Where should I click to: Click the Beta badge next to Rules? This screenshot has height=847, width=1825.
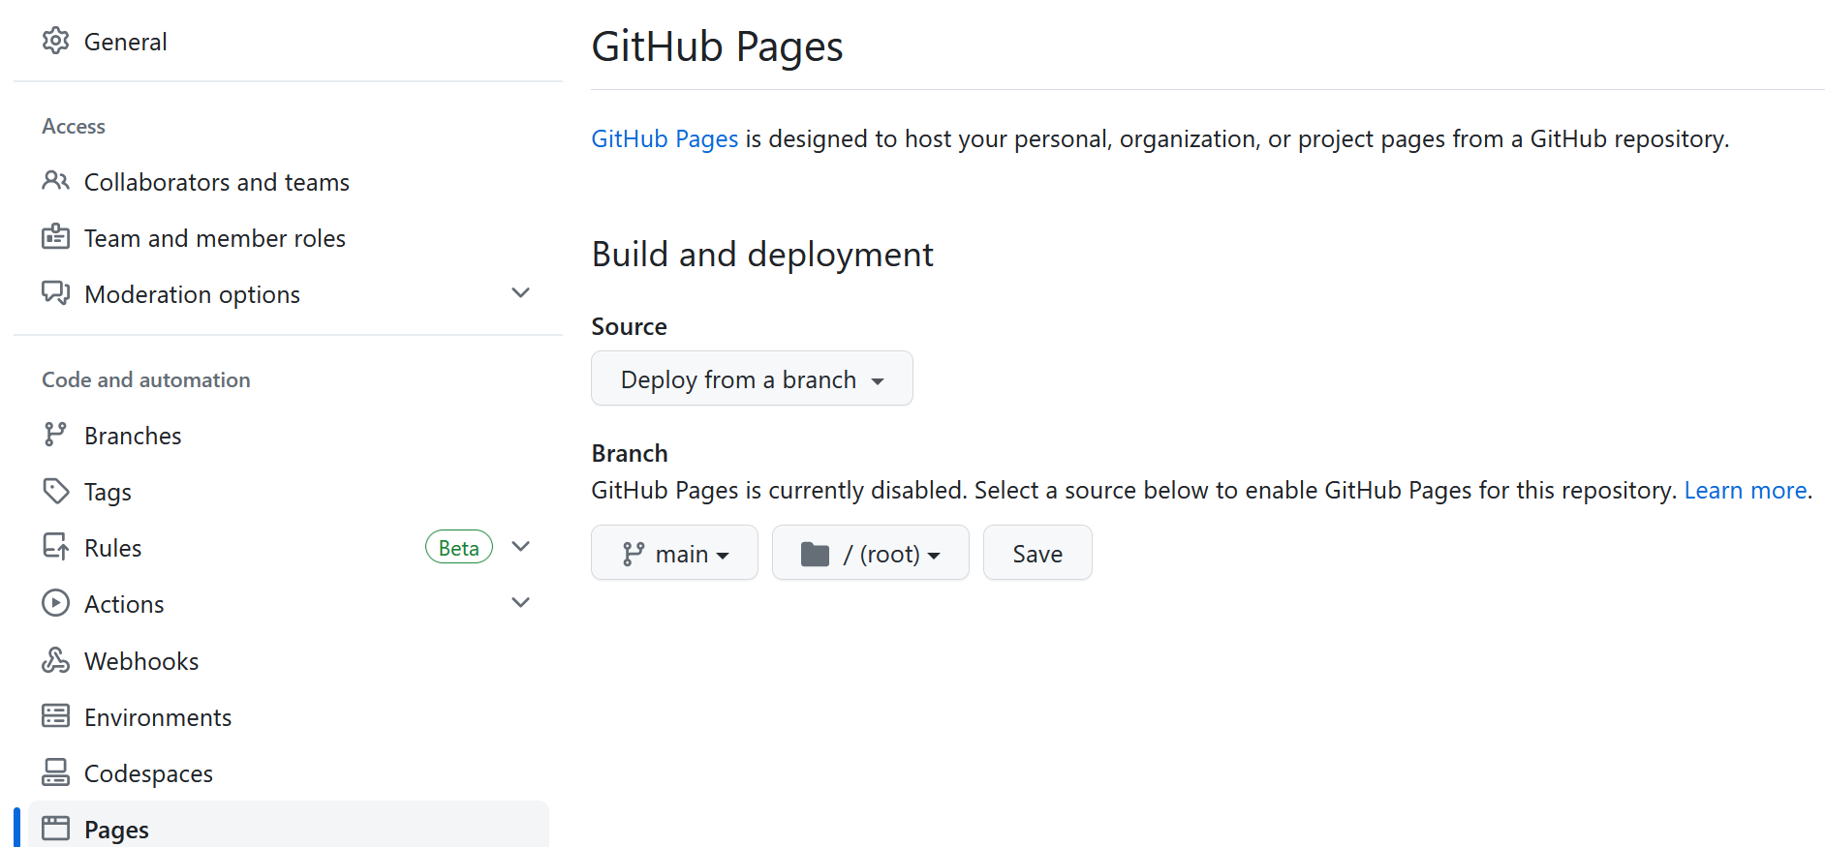tap(459, 547)
